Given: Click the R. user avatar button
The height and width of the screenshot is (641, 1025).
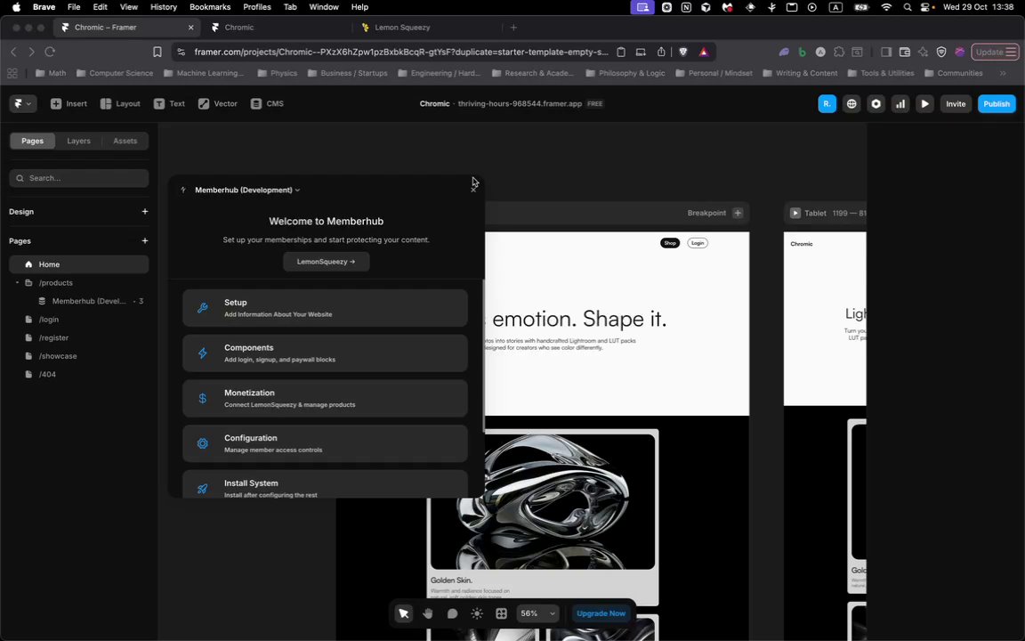Looking at the screenshot, I should pos(827,103).
